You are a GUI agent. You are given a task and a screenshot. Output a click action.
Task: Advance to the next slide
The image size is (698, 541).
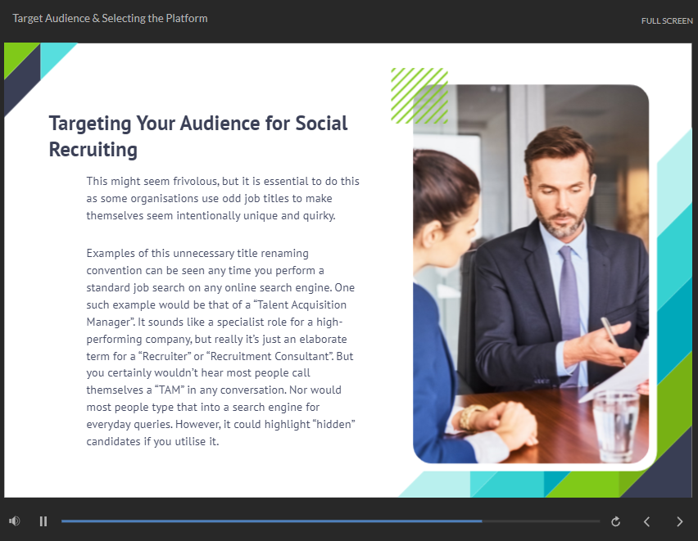pos(679,521)
